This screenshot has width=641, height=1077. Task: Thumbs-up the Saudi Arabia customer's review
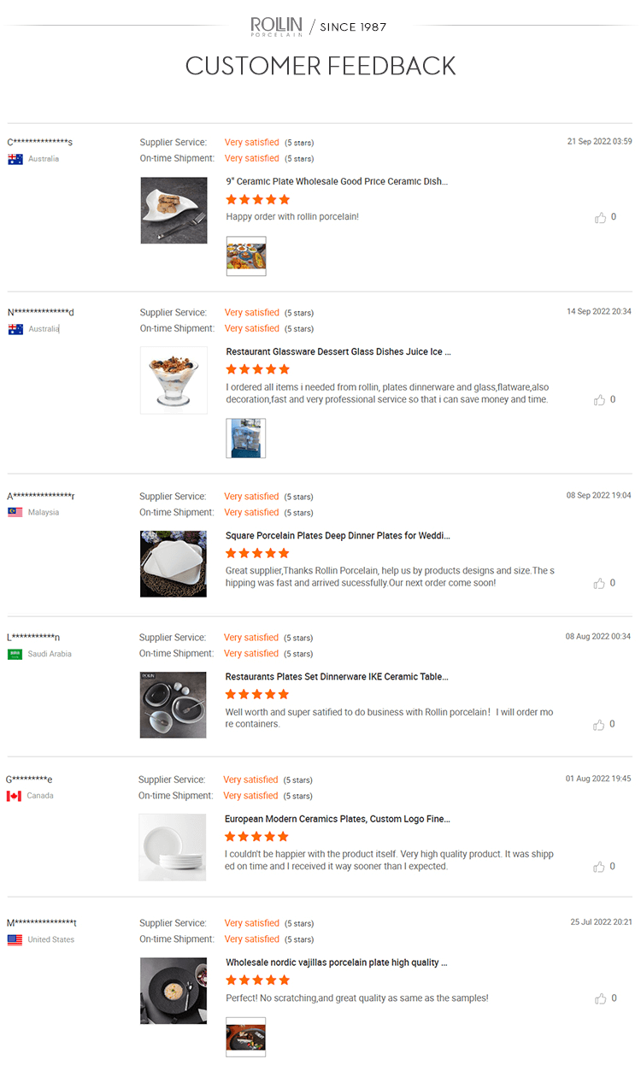(x=599, y=725)
